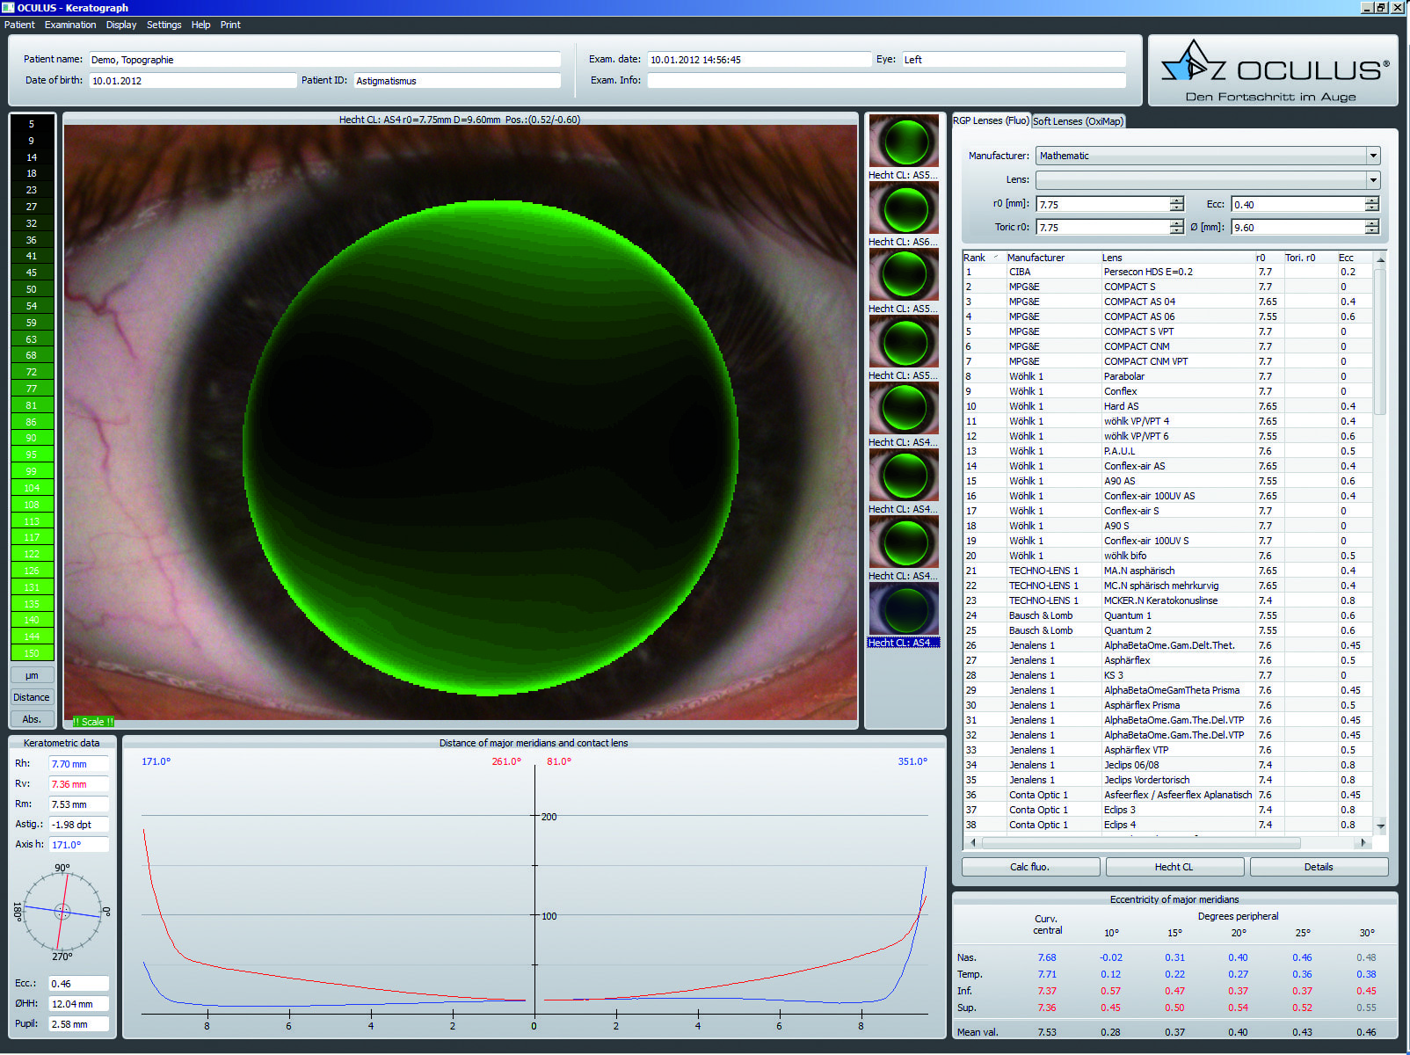This screenshot has width=1410, height=1055.
Task: Click the r0 [mm] input field
Action: point(1103,204)
